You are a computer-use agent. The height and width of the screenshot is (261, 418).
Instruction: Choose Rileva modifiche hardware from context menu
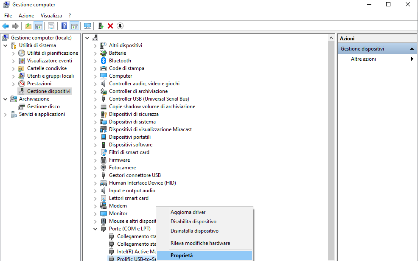pos(205,243)
